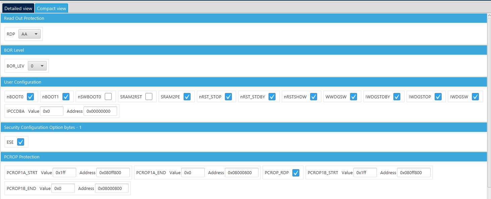Enable the nSWBOOT0 option

tap(108, 96)
